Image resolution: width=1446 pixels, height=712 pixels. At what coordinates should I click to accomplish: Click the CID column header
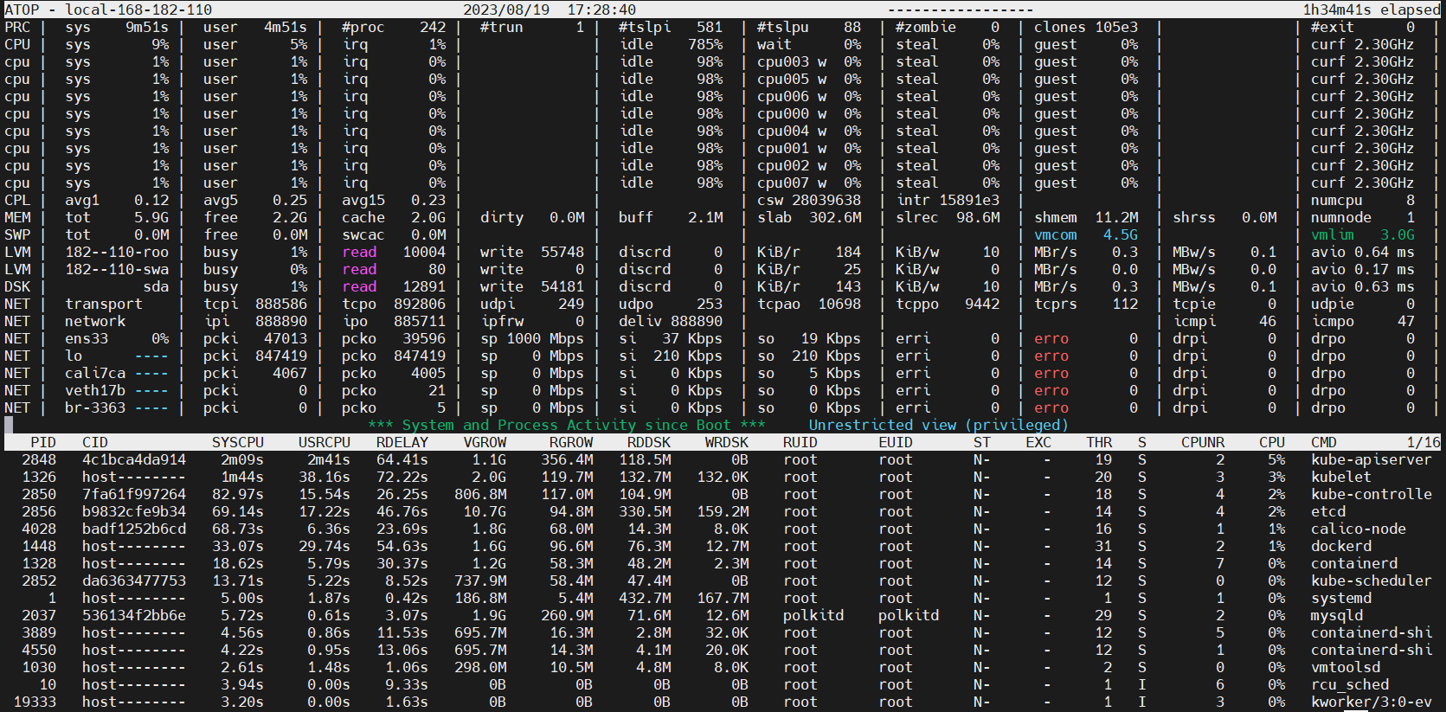click(x=95, y=442)
